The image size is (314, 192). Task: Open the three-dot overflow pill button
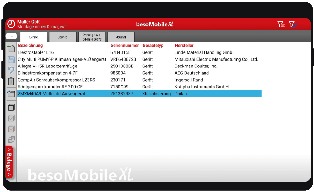pyautogui.click(x=11, y=36)
